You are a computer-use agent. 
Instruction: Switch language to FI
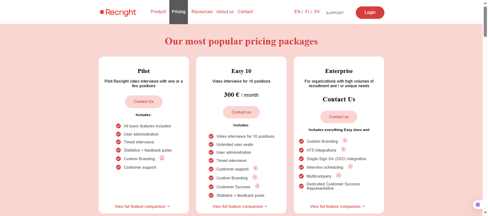tap(307, 12)
